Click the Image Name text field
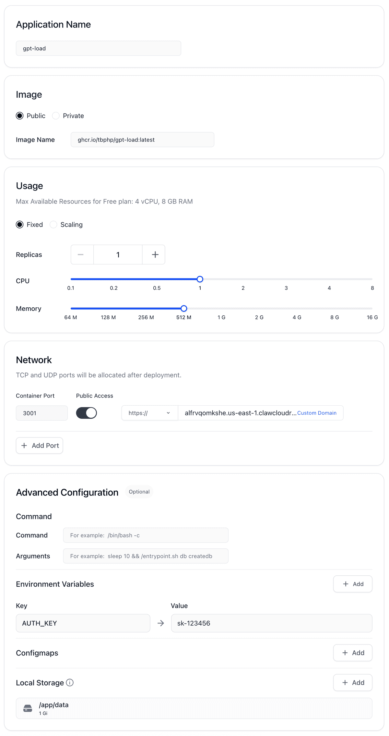This screenshot has width=389, height=736. click(x=142, y=140)
